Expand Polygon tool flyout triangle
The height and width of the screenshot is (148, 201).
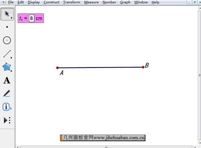pyautogui.click(x=11, y=71)
